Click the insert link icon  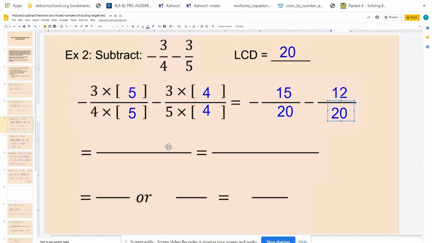pos(159,26)
